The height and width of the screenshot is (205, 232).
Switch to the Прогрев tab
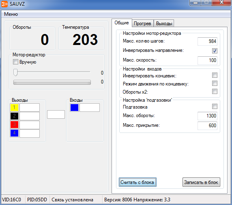142,23
